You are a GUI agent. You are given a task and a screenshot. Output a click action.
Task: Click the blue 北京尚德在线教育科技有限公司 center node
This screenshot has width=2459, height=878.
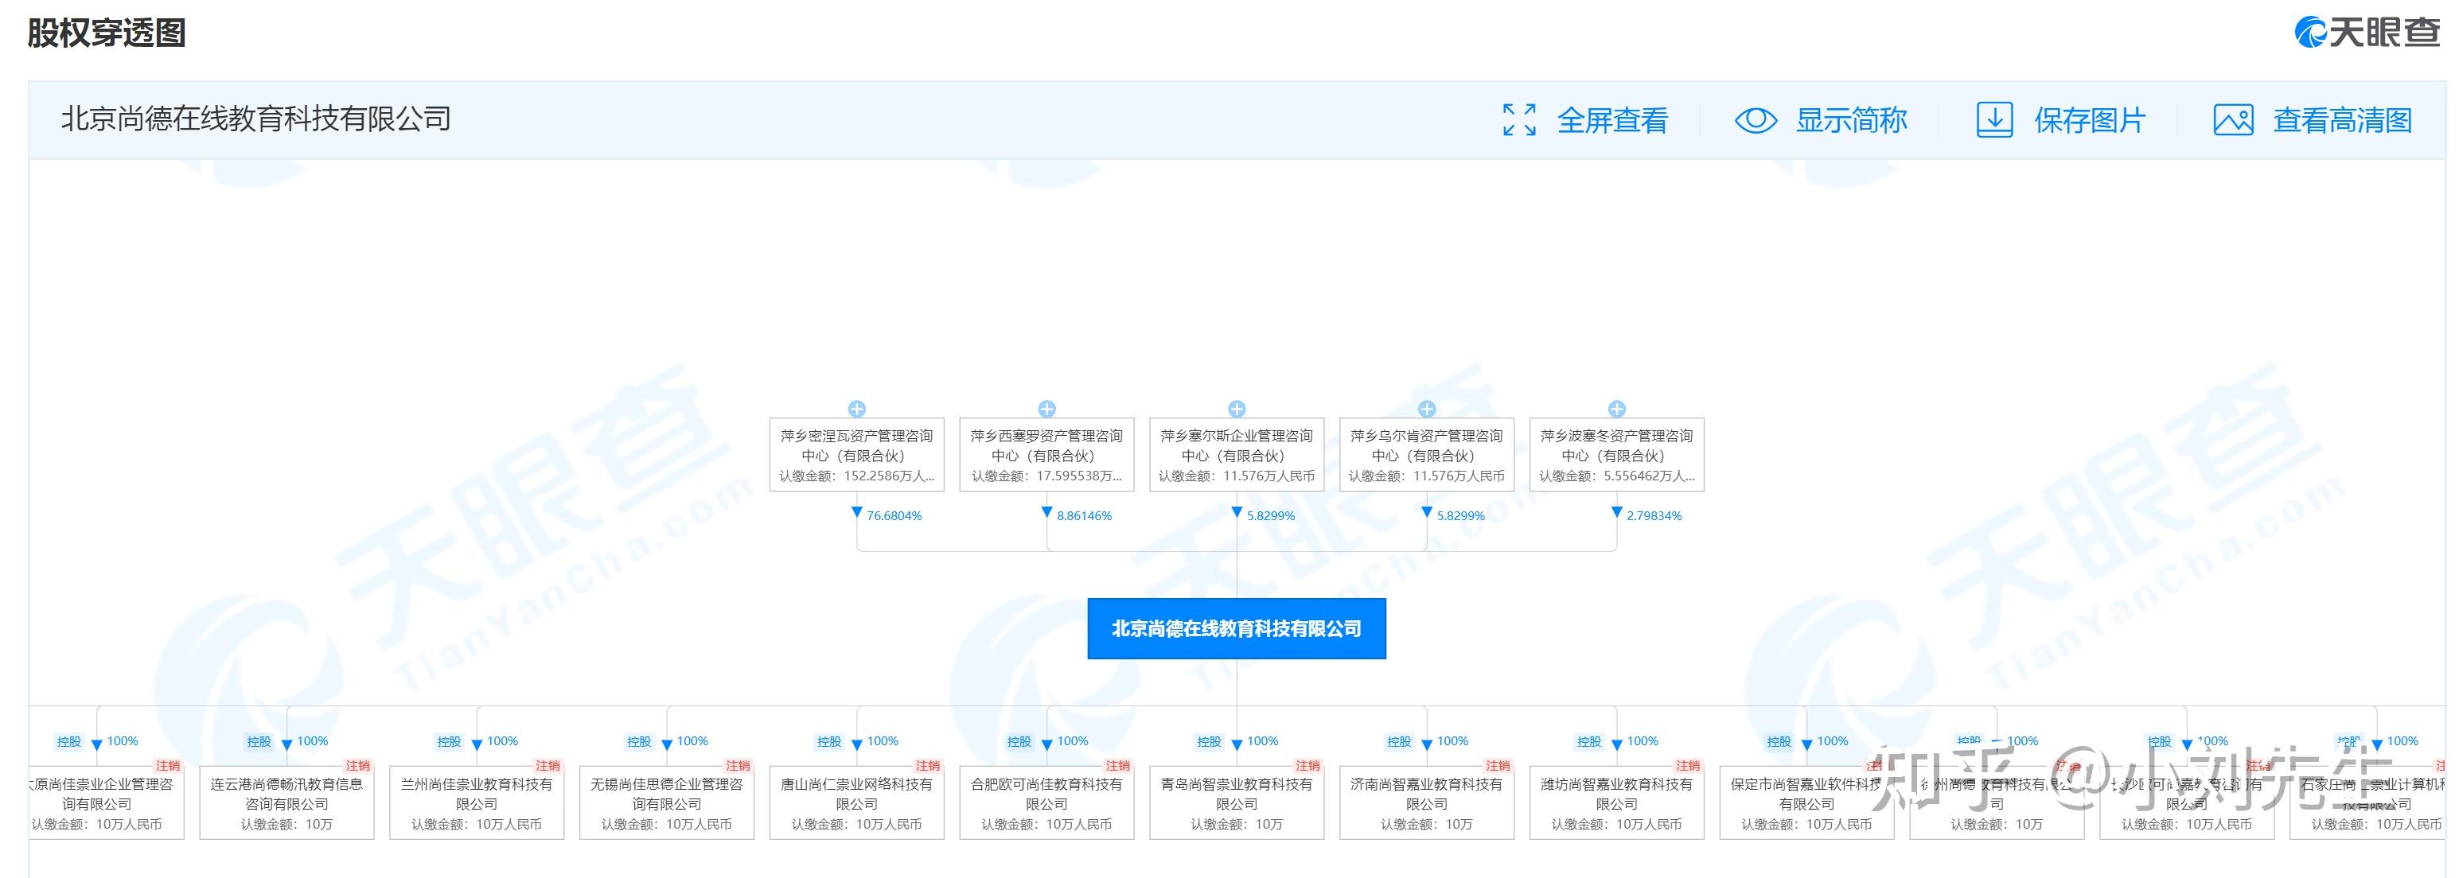(x=1237, y=629)
